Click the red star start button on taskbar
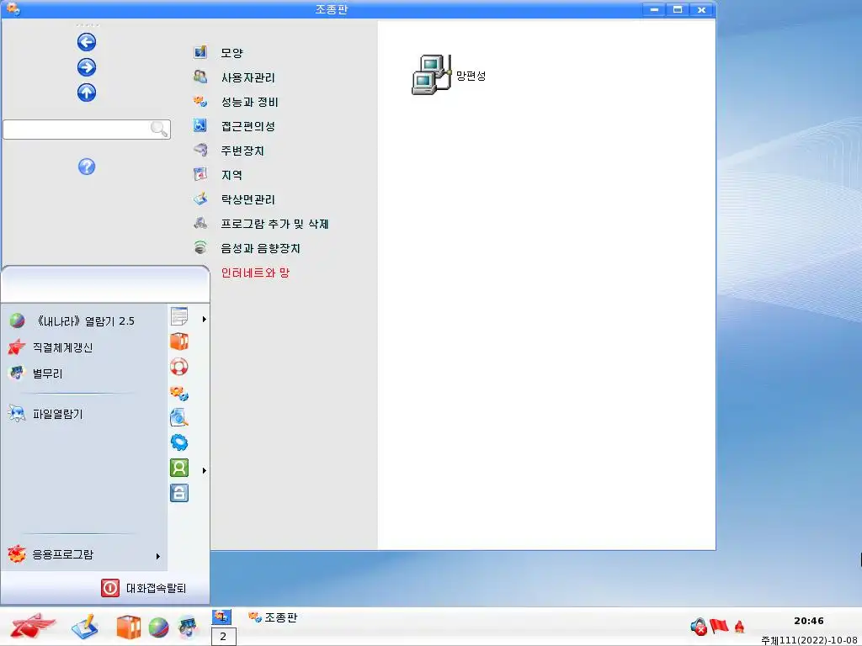This screenshot has width=862, height=646. point(32,626)
